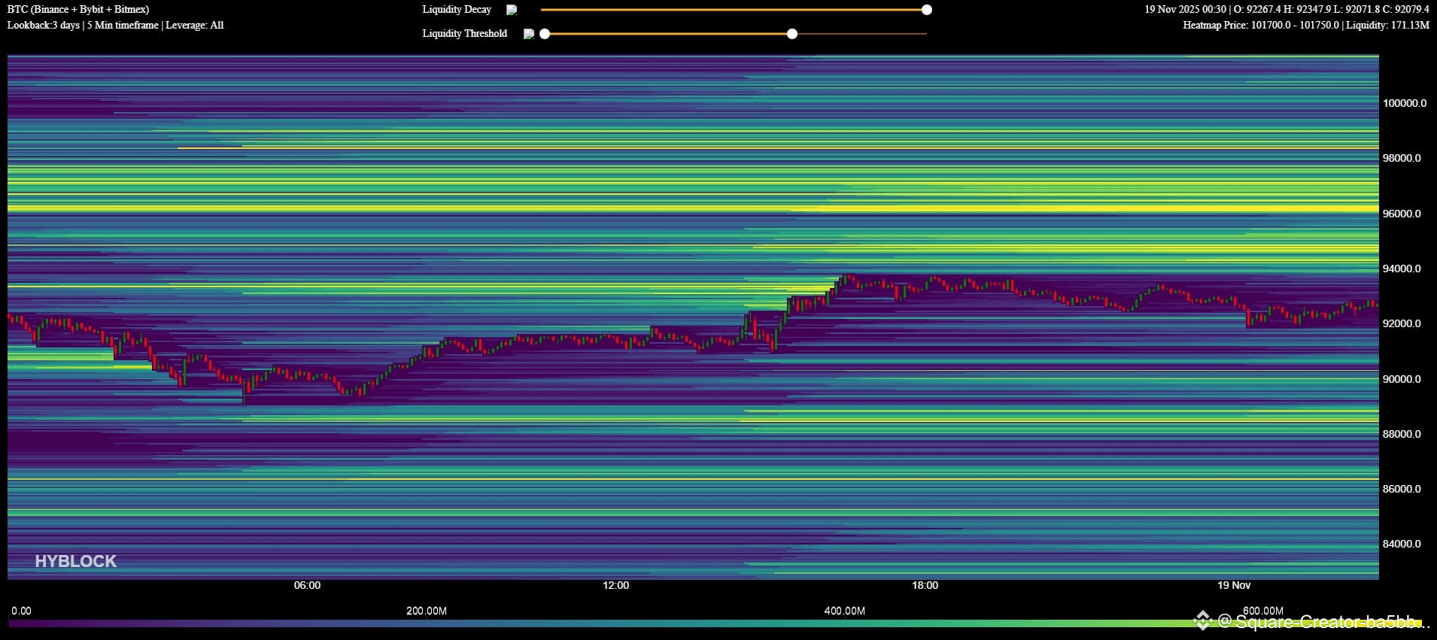
Task: Click the Liquidity Decay label
Action: (x=457, y=10)
